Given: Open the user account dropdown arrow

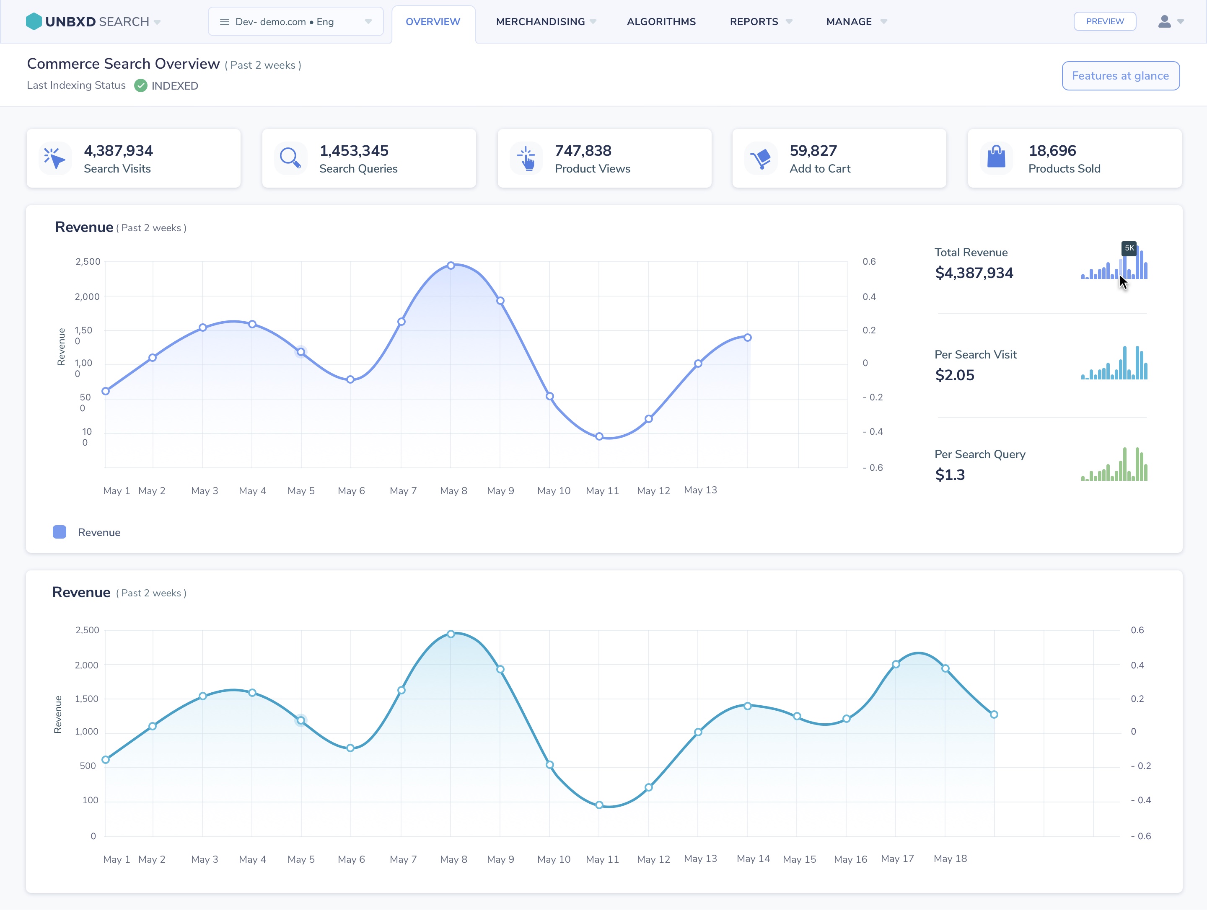Looking at the screenshot, I should click(1181, 22).
